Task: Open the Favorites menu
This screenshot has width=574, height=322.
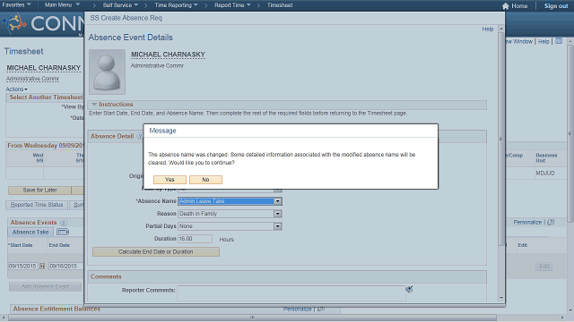Action: click(x=16, y=5)
